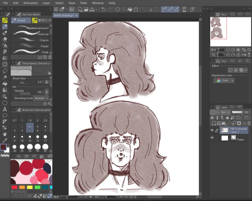
Task: Open the Expression color dropdown
Action: pyautogui.click(x=224, y=80)
